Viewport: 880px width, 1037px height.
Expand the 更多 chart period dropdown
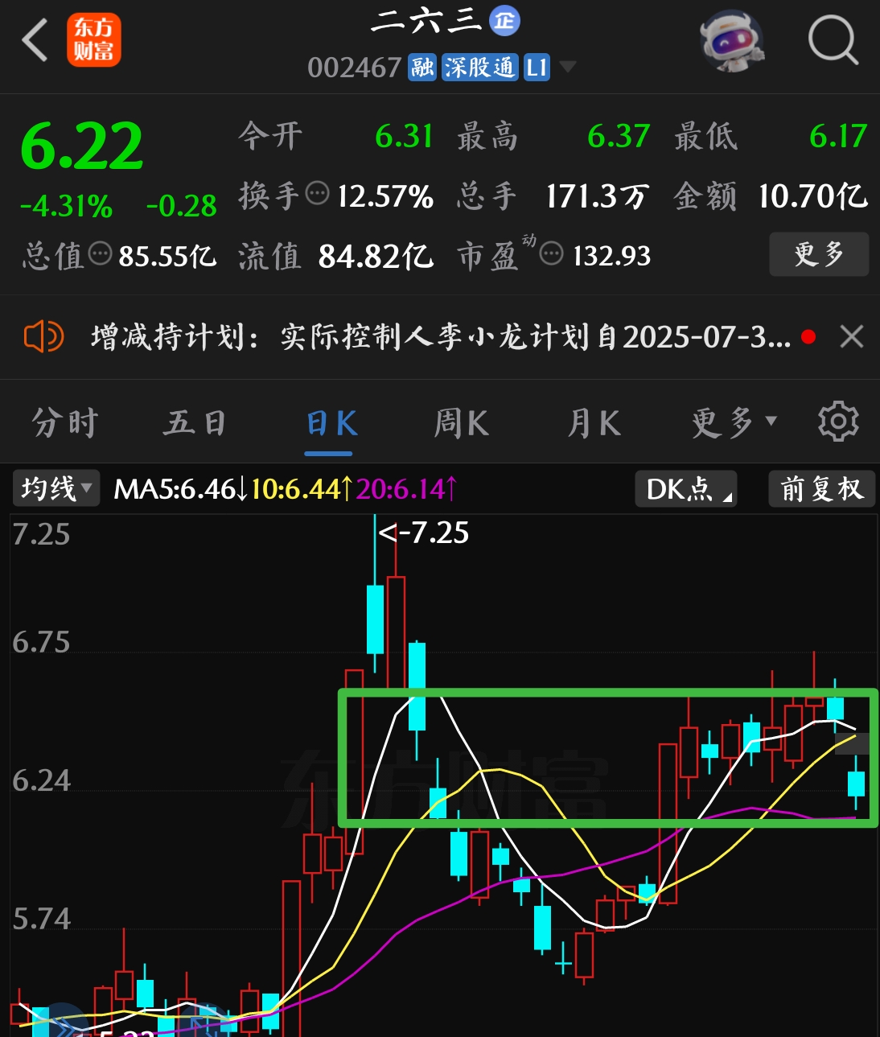(734, 422)
